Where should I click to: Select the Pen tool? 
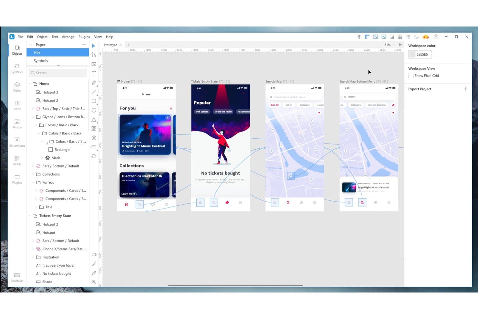point(94,83)
